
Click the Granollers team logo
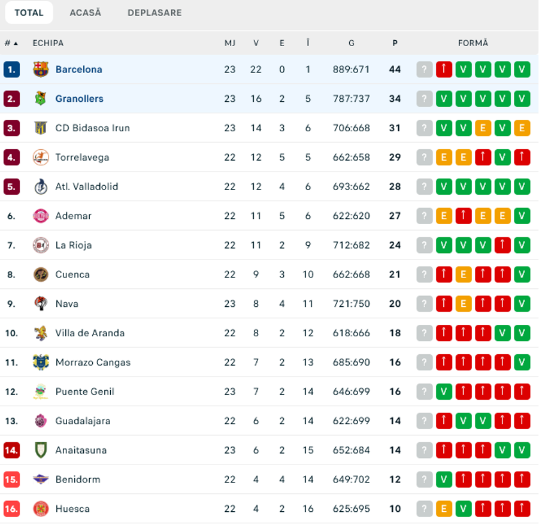pyautogui.click(x=41, y=99)
